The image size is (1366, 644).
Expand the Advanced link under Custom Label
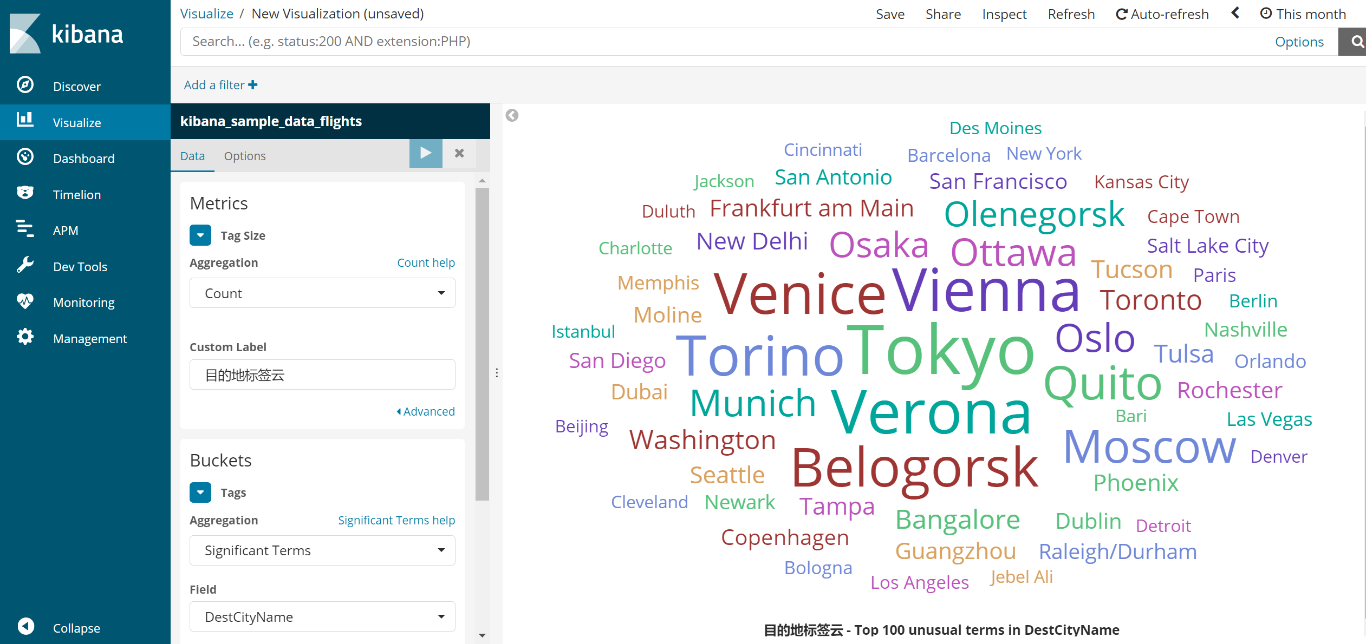pyautogui.click(x=426, y=411)
